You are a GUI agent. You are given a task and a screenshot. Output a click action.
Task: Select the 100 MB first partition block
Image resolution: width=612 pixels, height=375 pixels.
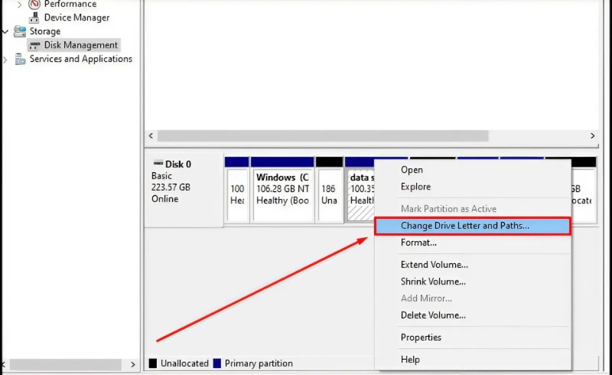(237, 190)
